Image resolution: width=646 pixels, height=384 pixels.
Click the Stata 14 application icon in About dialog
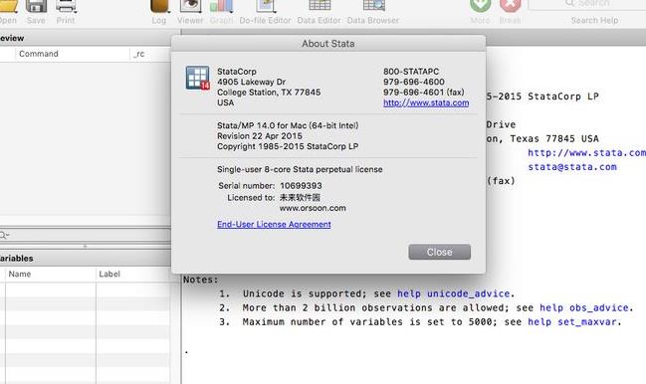(198, 78)
